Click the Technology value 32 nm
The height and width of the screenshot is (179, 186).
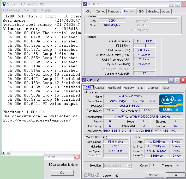111,110
